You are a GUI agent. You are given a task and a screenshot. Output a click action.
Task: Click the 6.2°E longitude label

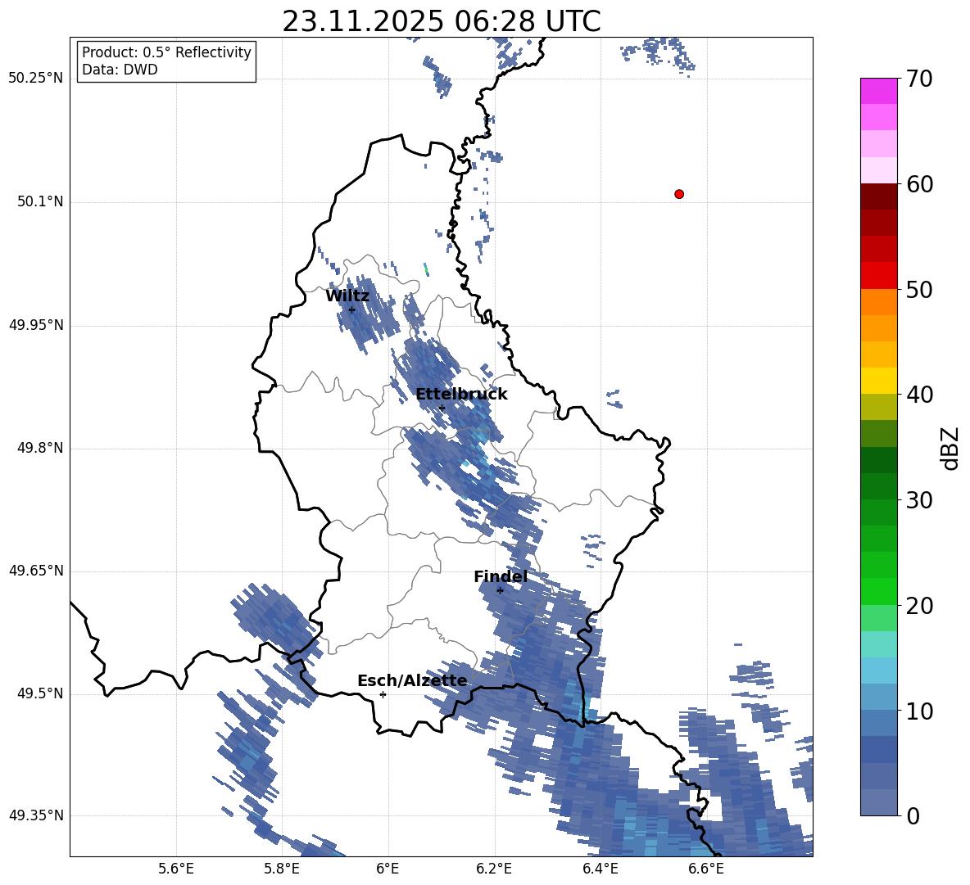(x=494, y=869)
